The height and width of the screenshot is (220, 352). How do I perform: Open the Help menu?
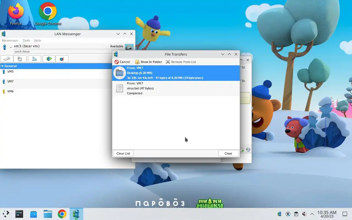(x=38, y=40)
